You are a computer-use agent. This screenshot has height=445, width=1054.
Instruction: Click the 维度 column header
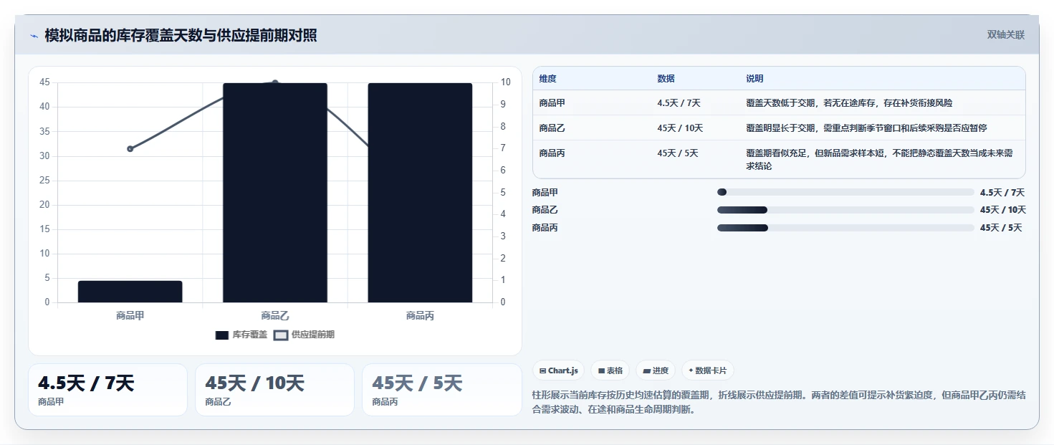click(x=548, y=79)
